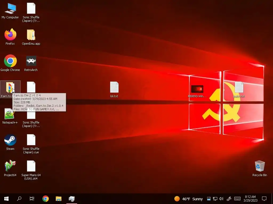The image size is (273, 204).
Task: Open the 46°F Sunny weather widget
Action: point(188,199)
